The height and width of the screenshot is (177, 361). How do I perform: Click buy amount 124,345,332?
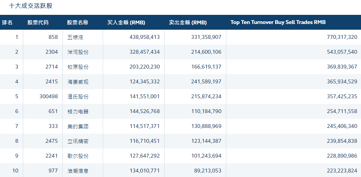coord(145,81)
